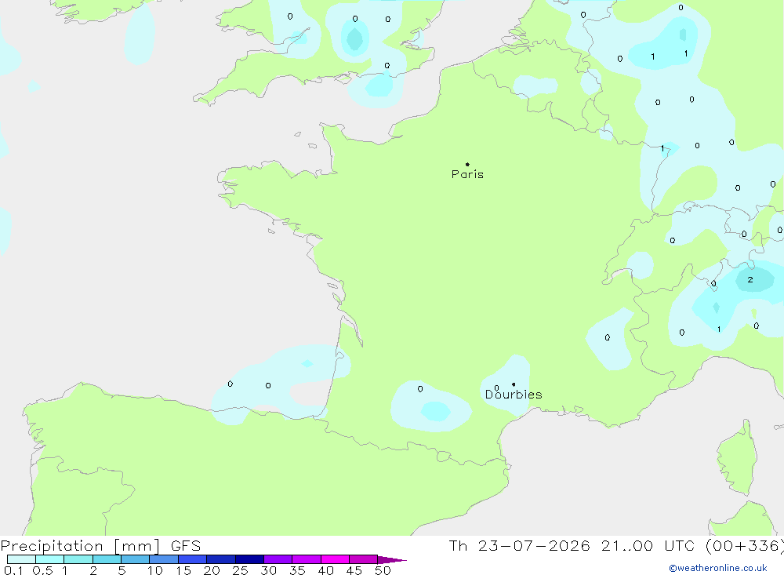
Task: Open the weatheronline.co.uk copyright link
Action: 718,568
